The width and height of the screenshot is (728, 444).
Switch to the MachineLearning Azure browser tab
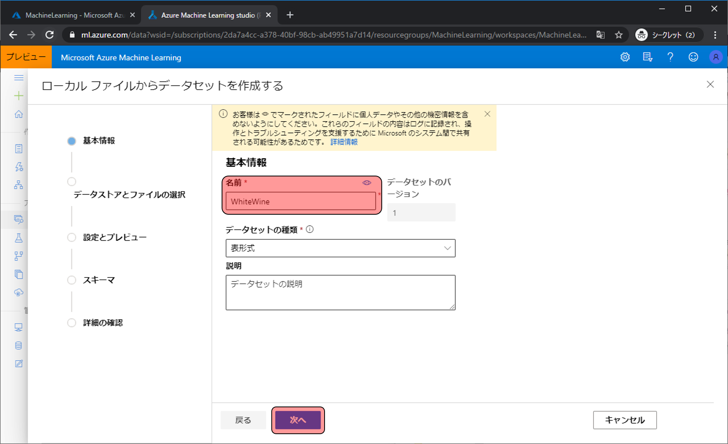(x=74, y=15)
